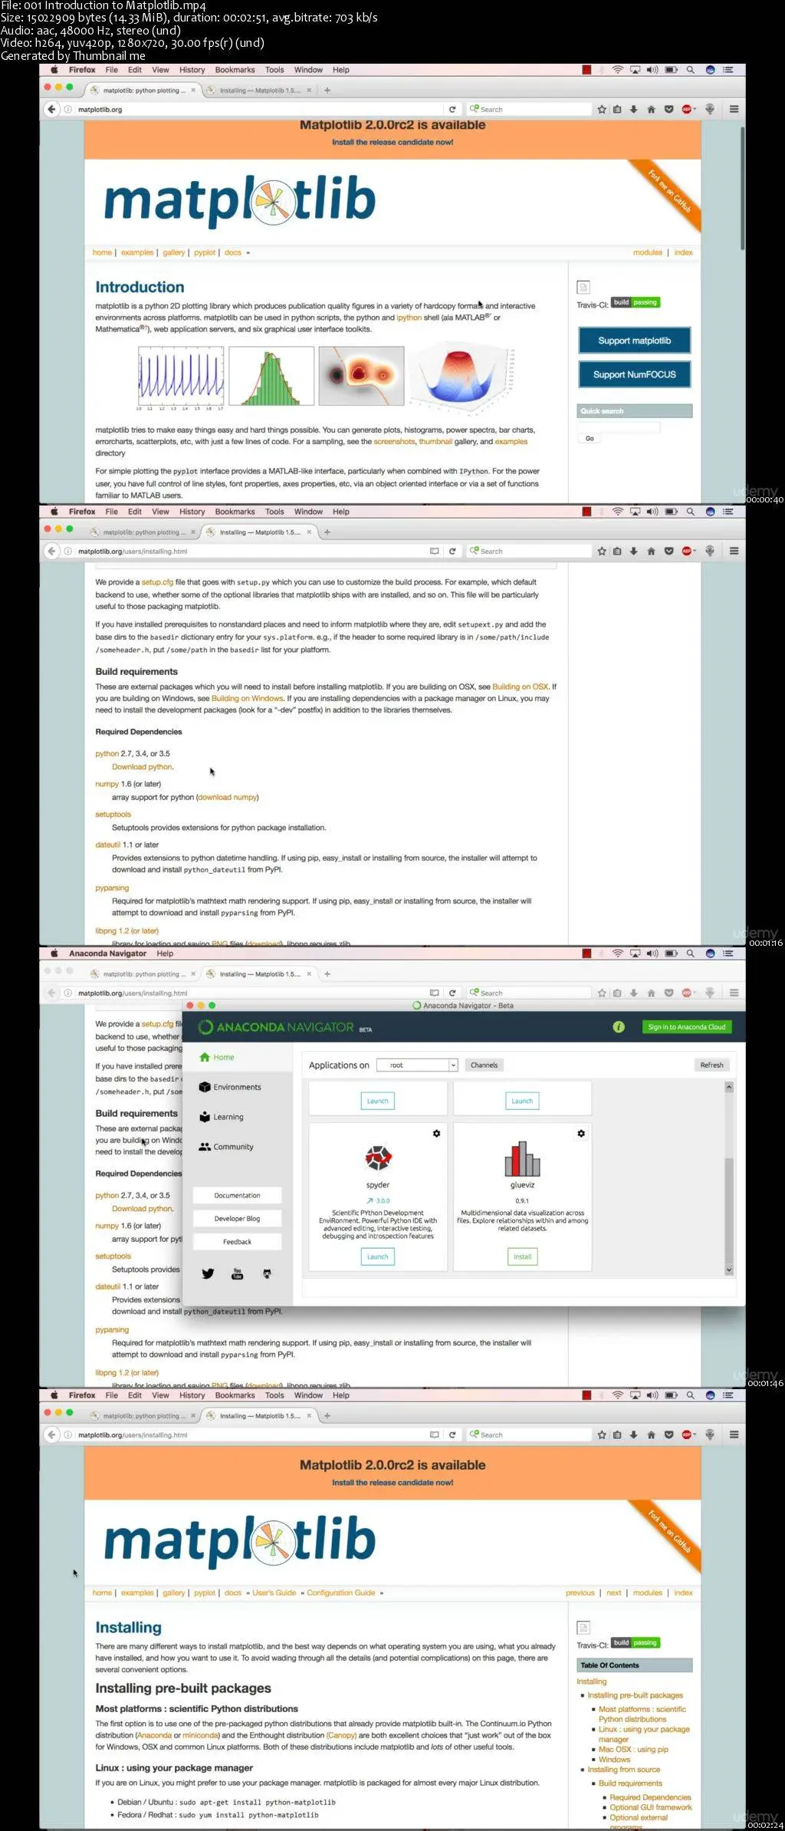Click the Configuration Guide breadcrumb link
This screenshot has width=785, height=1831.
[341, 1592]
